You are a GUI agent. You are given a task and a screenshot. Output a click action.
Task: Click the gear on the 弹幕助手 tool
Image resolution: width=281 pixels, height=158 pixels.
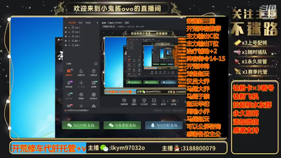pos(72,69)
